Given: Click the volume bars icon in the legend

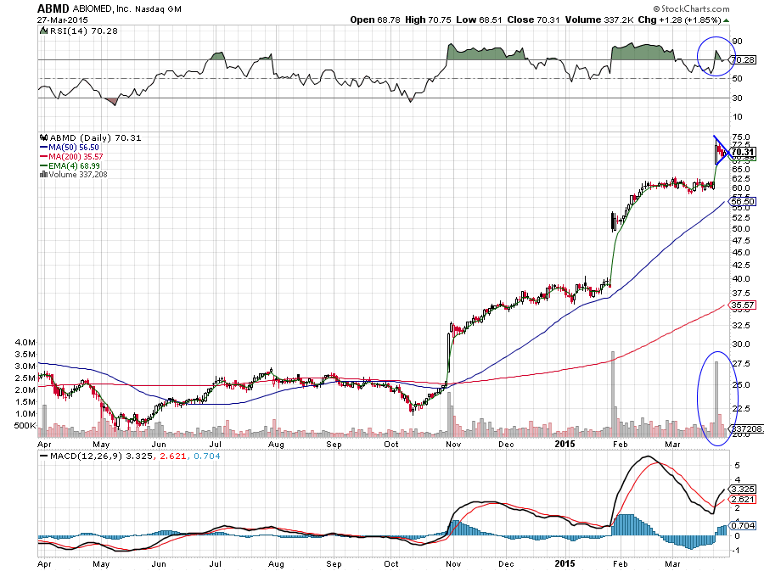Looking at the screenshot, I should (43, 174).
